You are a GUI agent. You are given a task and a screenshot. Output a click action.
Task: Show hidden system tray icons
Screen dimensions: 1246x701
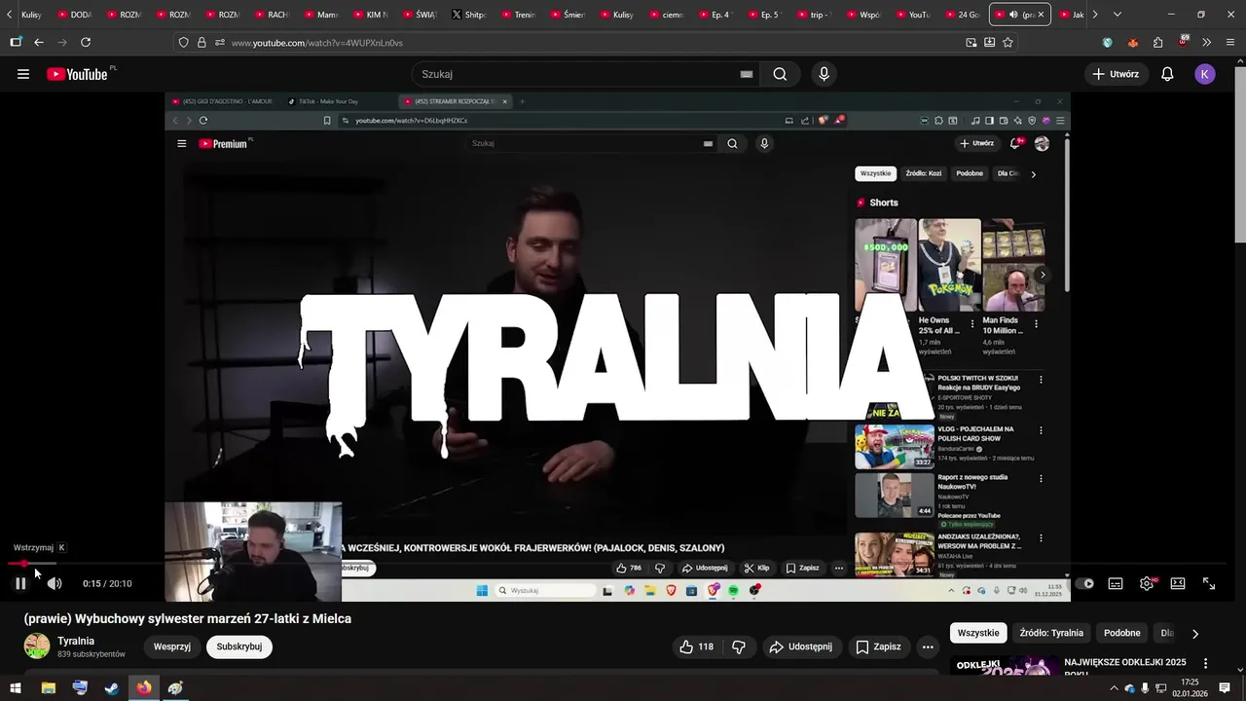[1114, 688]
